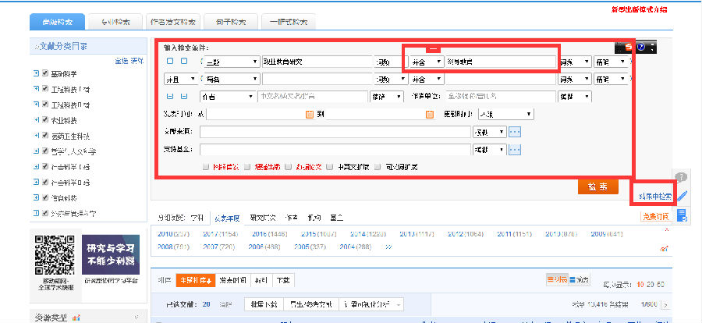Image resolution: width=702 pixels, height=323 pixels.
Task: Open the vertical dots menu beside the help icon
Action: click(x=652, y=47)
